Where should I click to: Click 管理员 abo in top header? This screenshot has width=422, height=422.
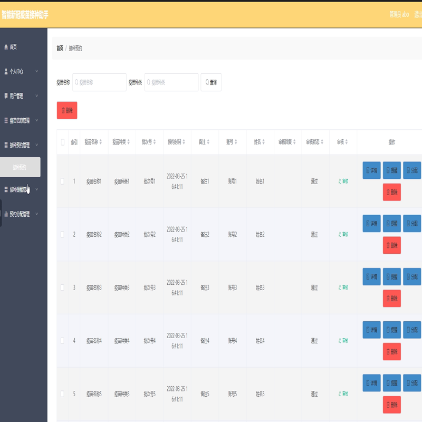click(399, 14)
